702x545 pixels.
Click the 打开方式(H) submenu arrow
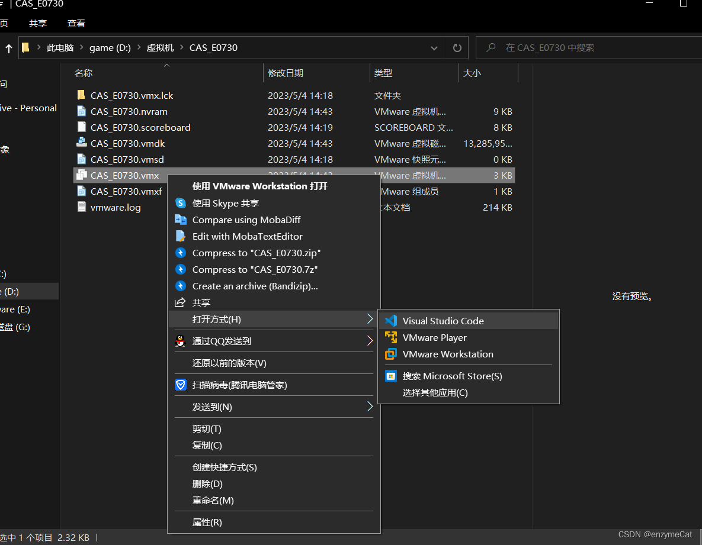[x=369, y=319]
